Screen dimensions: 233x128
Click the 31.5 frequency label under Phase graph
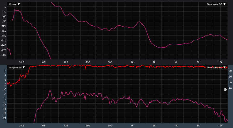pyautogui.click(x=21, y=62)
